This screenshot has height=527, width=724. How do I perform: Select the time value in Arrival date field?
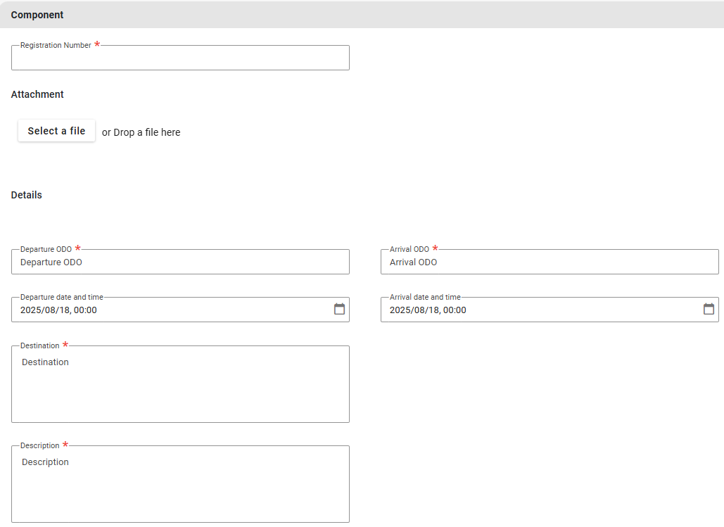tap(455, 310)
